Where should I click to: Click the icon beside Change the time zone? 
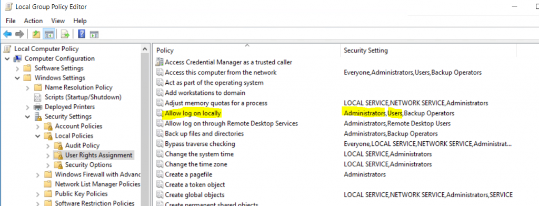(159, 164)
